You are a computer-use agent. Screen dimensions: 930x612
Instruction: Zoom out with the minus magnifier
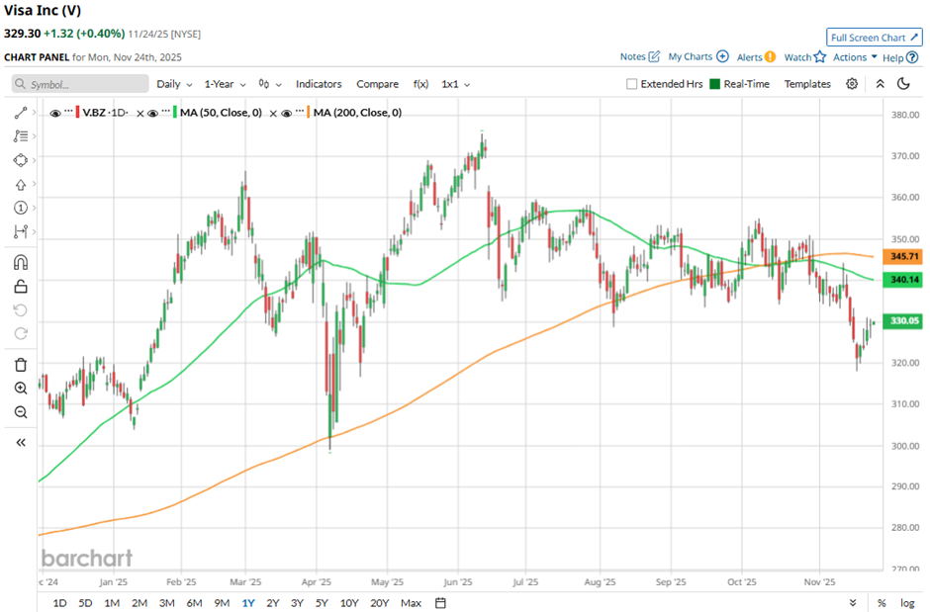point(21,411)
